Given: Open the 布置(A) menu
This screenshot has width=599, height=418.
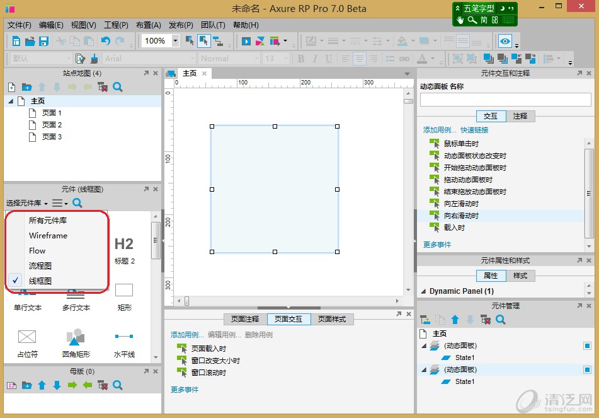Looking at the screenshot, I should tap(148, 25).
